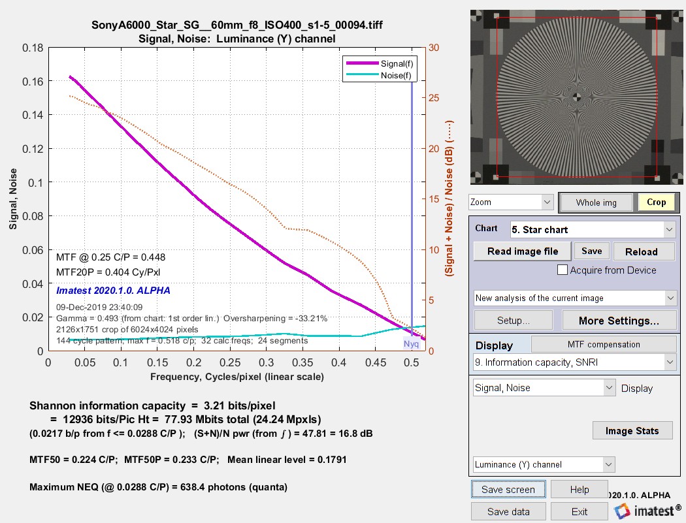Click 'MTF @ 0.25 C/P = 0.448' annotation

[x=110, y=257]
